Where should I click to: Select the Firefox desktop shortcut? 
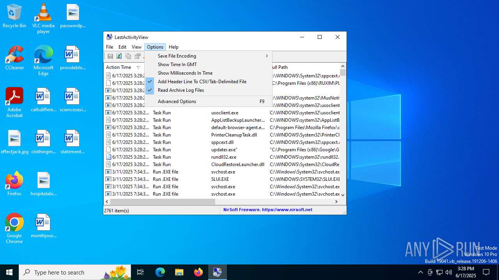click(x=14, y=184)
